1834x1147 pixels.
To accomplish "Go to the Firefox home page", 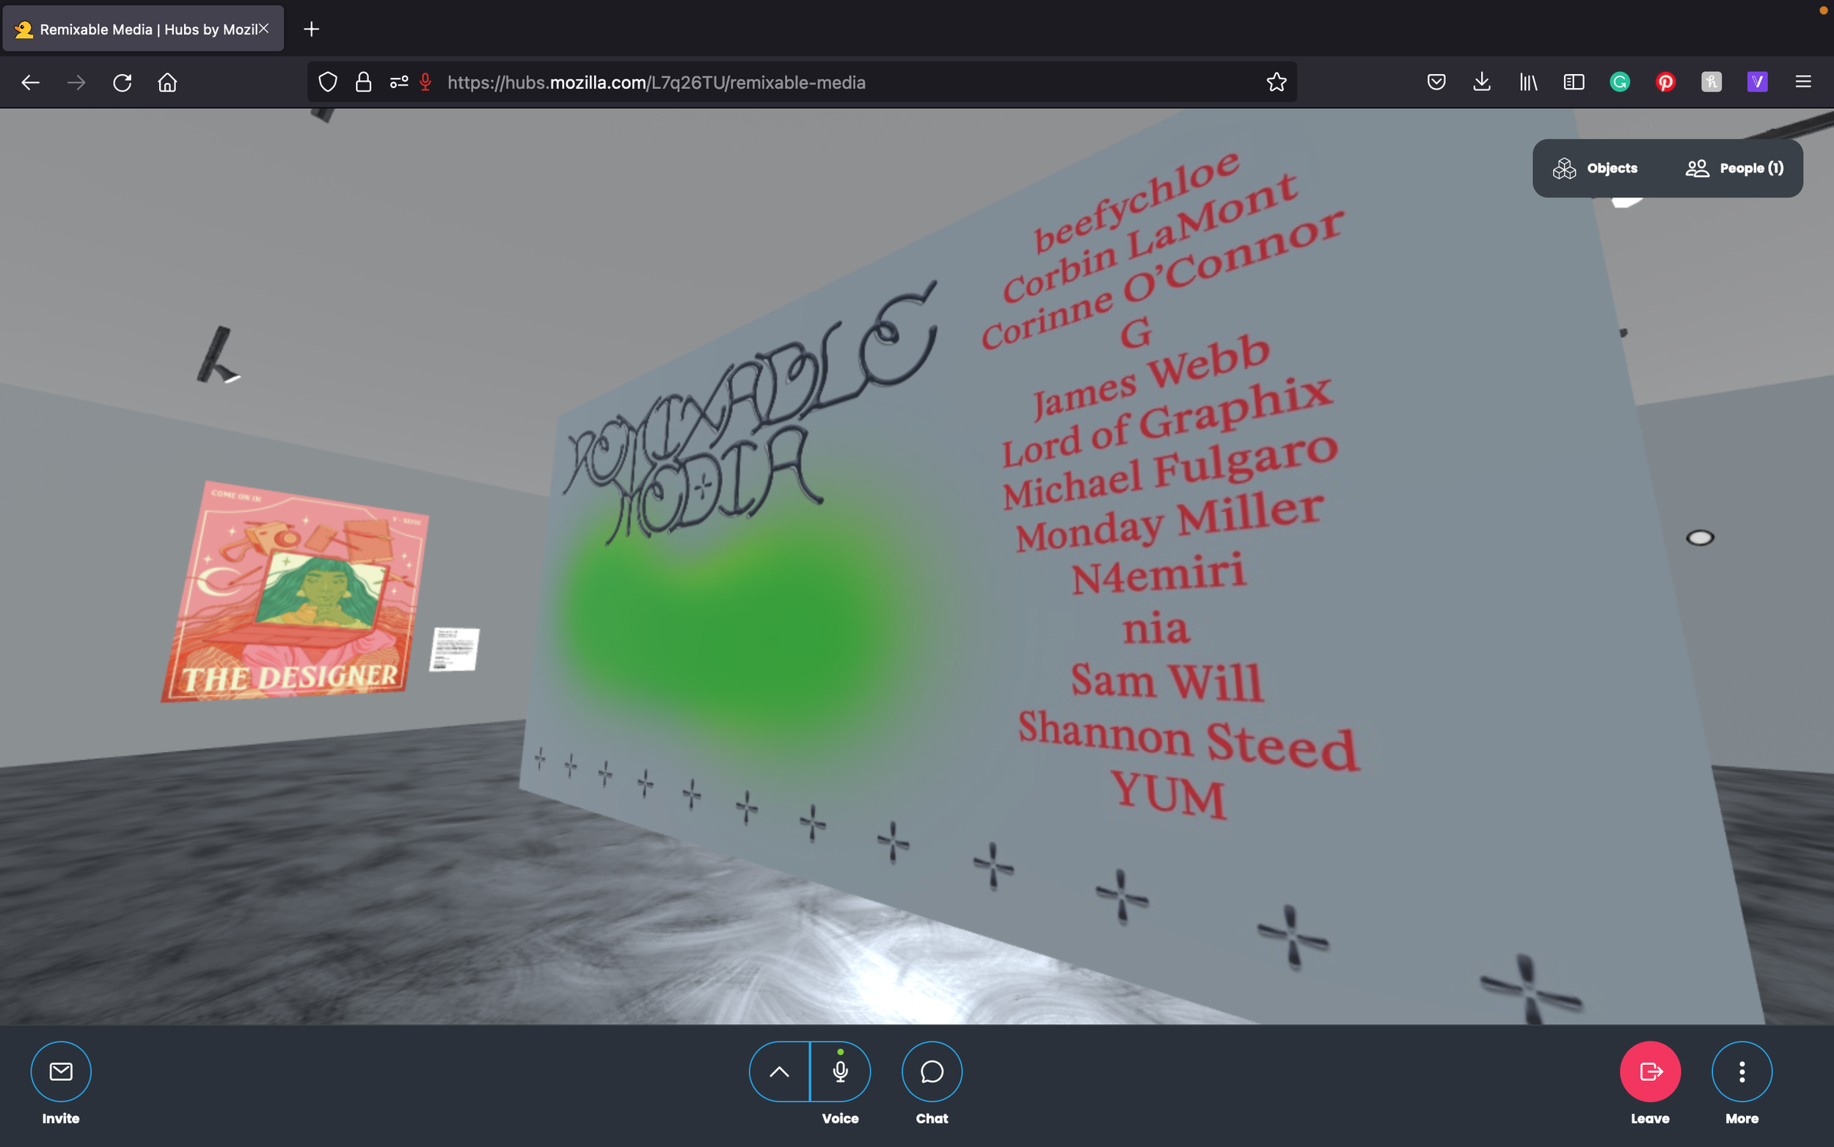I will [167, 82].
